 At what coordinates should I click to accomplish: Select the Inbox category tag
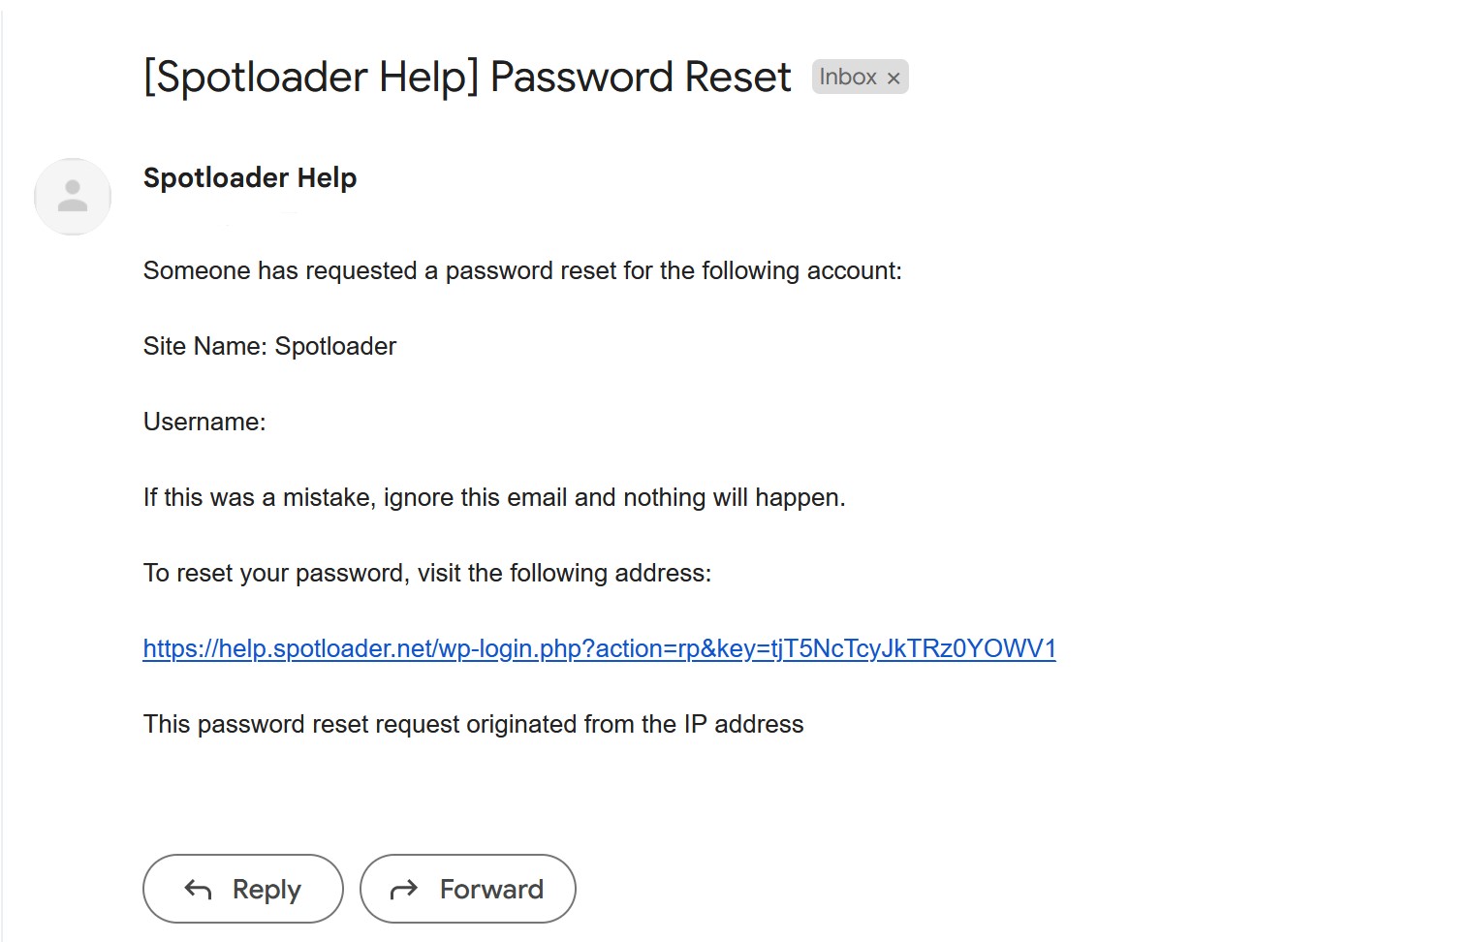pos(849,77)
